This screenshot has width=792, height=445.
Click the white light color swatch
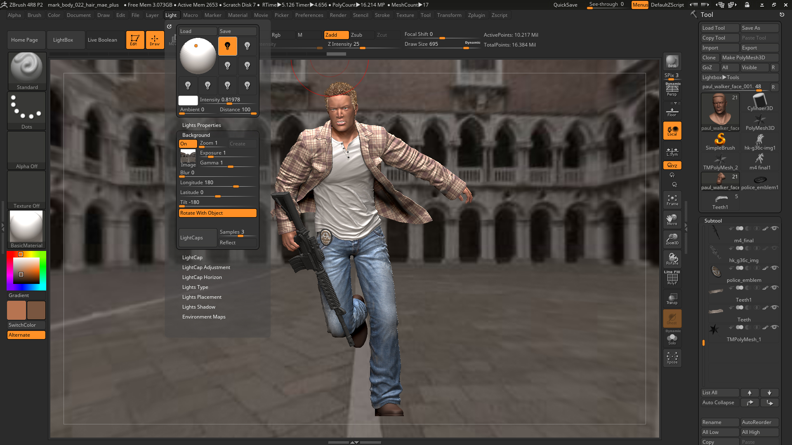tap(188, 100)
